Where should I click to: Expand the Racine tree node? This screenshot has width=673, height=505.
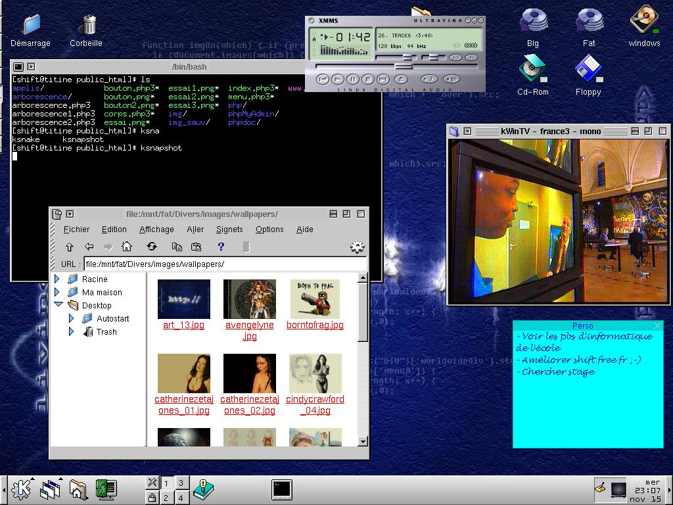57,279
